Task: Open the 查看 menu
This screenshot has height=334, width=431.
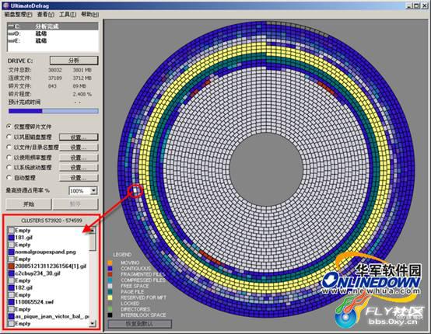Action: coord(46,14)
